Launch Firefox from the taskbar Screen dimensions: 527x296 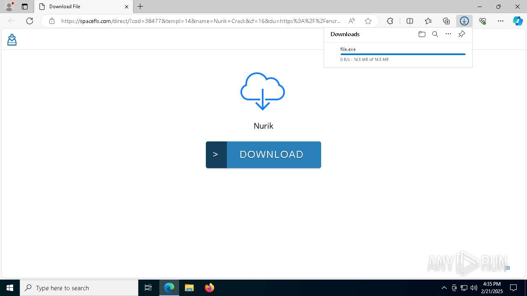[210, 288]
